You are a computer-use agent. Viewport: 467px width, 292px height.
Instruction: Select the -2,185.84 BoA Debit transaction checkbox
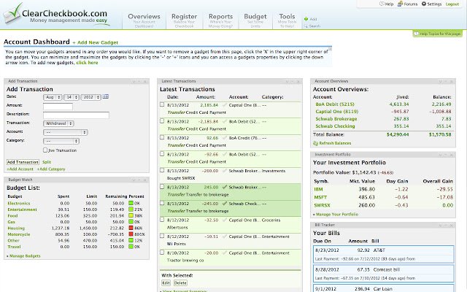[162, 121]
